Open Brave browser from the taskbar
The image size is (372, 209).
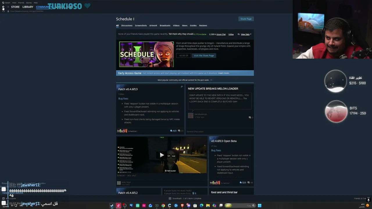tap(182, 206)
